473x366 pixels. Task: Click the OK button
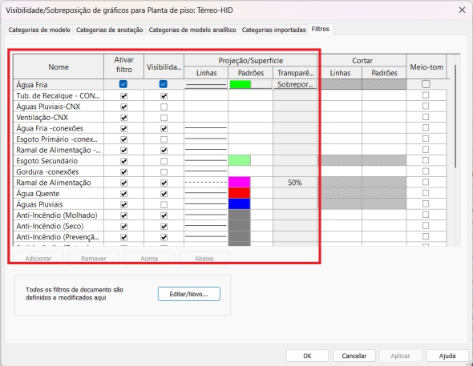coord(307,356)
